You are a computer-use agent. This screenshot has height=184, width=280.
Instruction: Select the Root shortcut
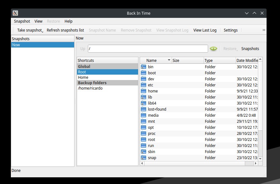pos(107,72)
